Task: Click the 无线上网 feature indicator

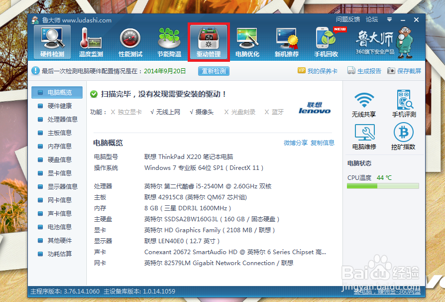Action: [165, 112]
